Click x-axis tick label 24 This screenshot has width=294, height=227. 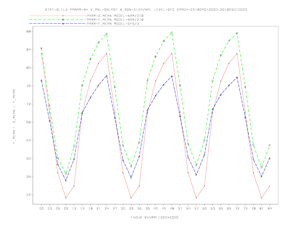[107, 208]
